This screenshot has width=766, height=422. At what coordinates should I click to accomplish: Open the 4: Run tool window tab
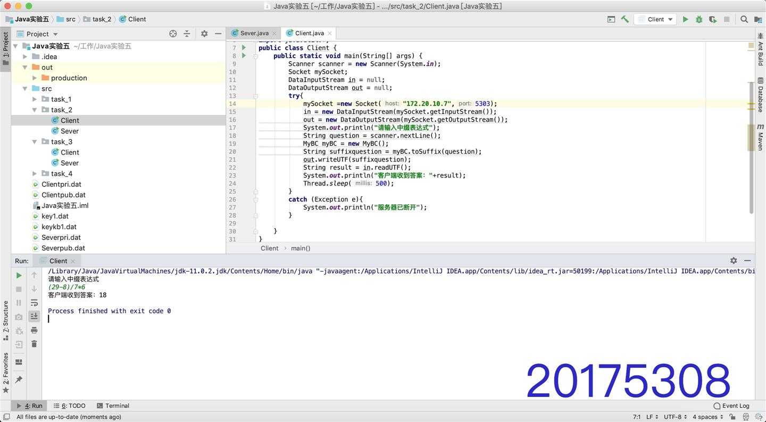(29, 406)
